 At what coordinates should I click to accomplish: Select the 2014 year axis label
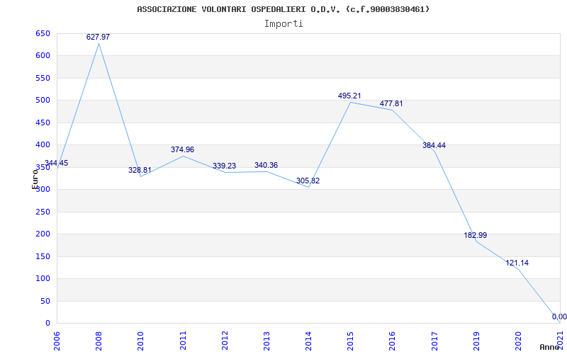(x=309, y=341)
